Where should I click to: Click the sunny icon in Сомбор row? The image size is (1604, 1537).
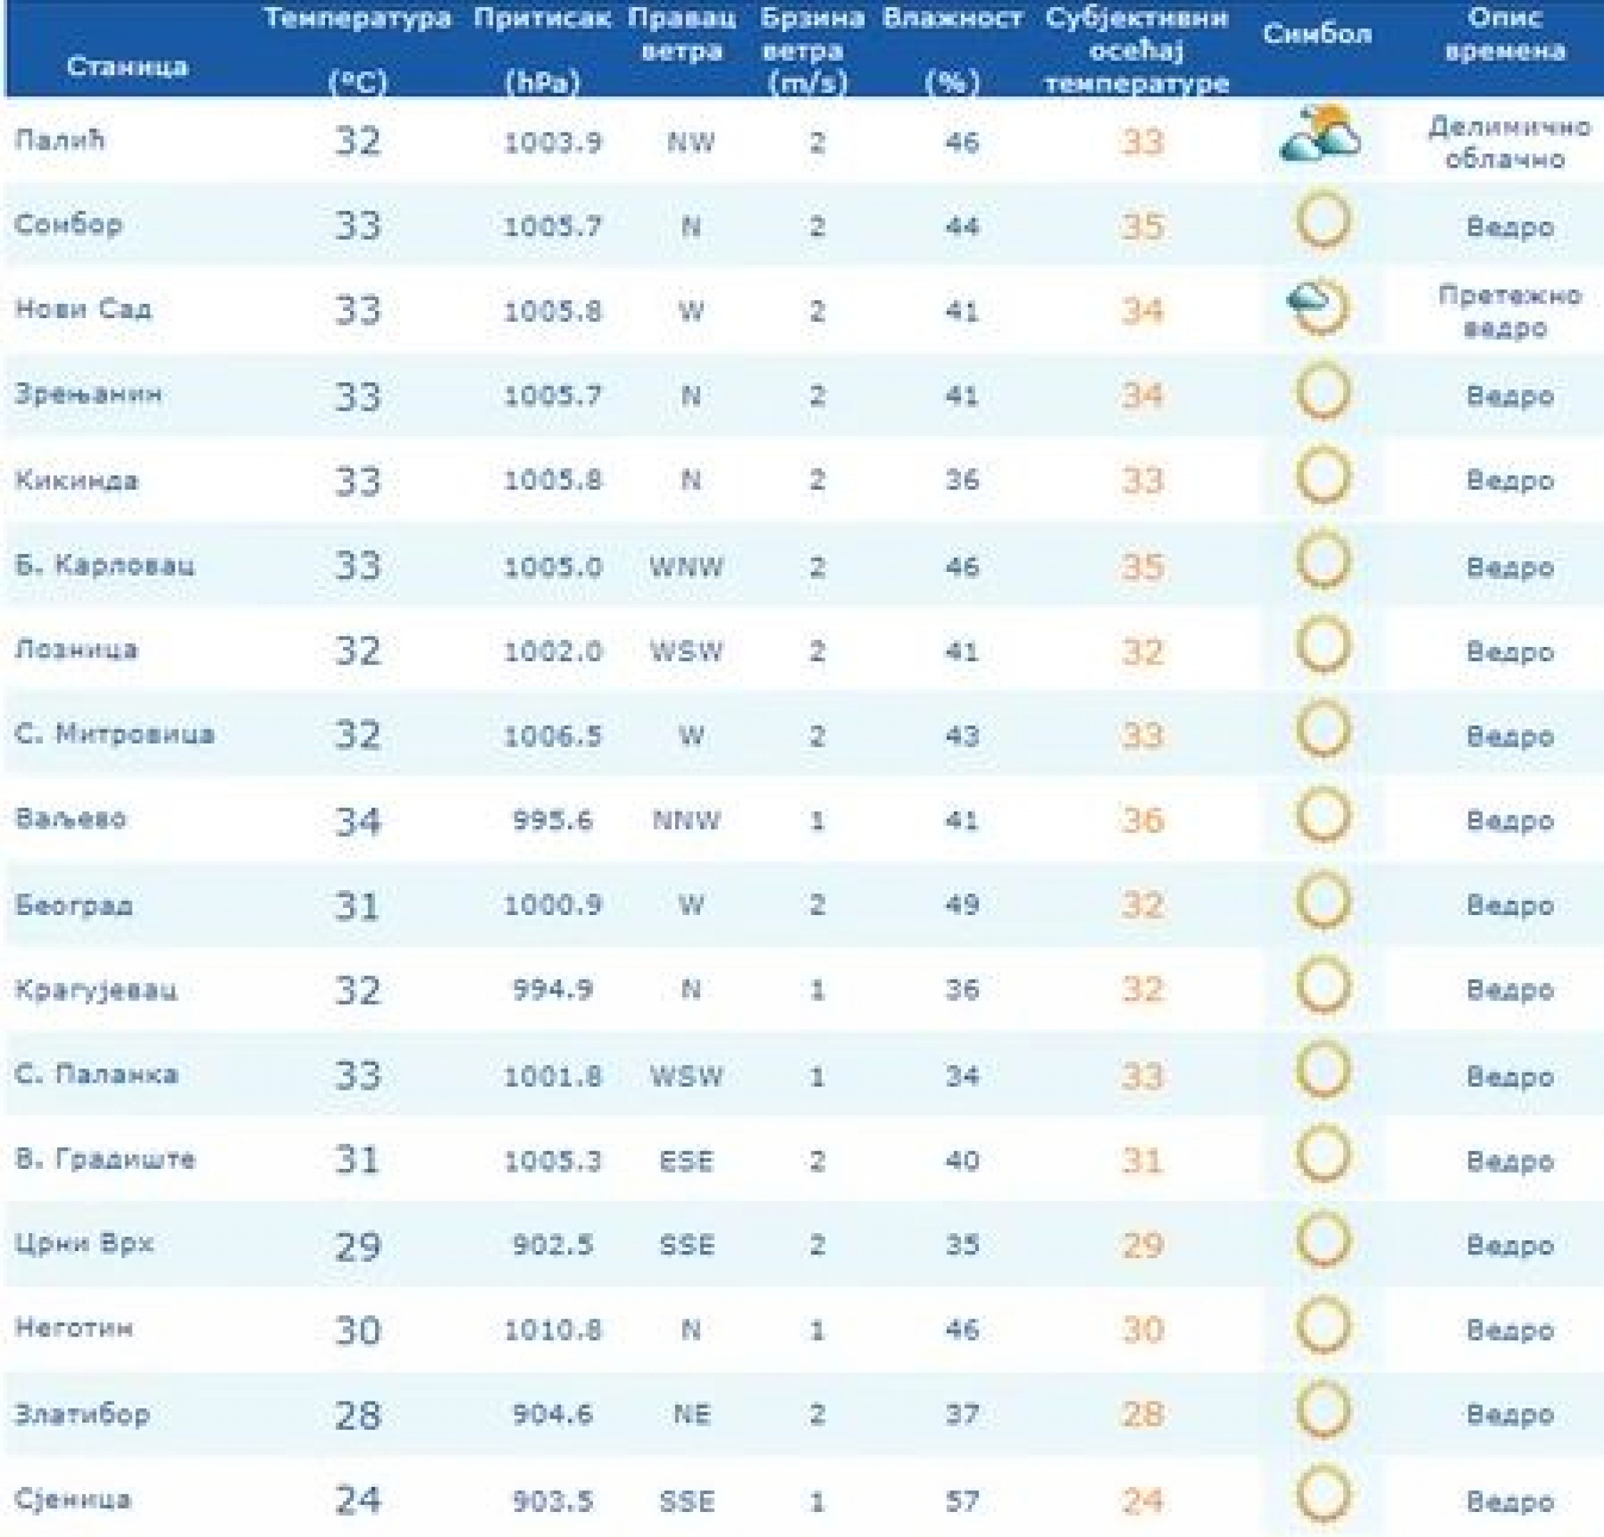click(x=1323, y=221)
